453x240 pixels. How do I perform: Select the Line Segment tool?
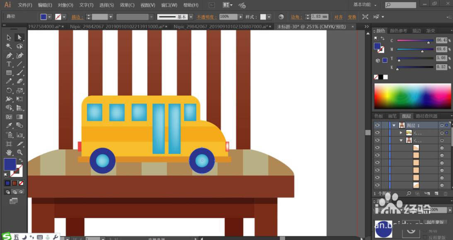point(19,64)
